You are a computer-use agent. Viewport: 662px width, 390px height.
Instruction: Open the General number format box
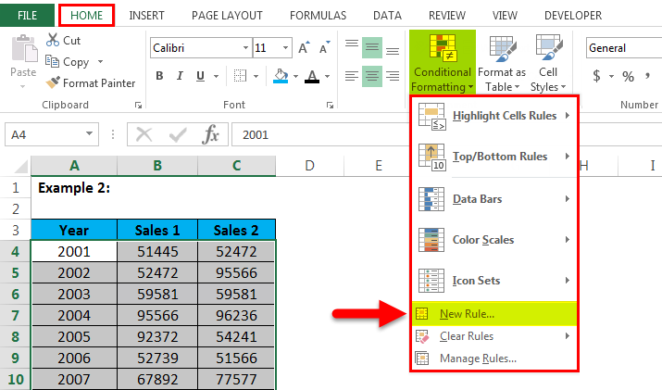[x=624, y=48]
